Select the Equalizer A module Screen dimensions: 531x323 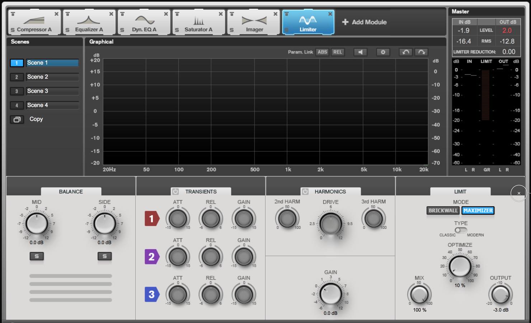pyautogui.click(x=89, y=22)
